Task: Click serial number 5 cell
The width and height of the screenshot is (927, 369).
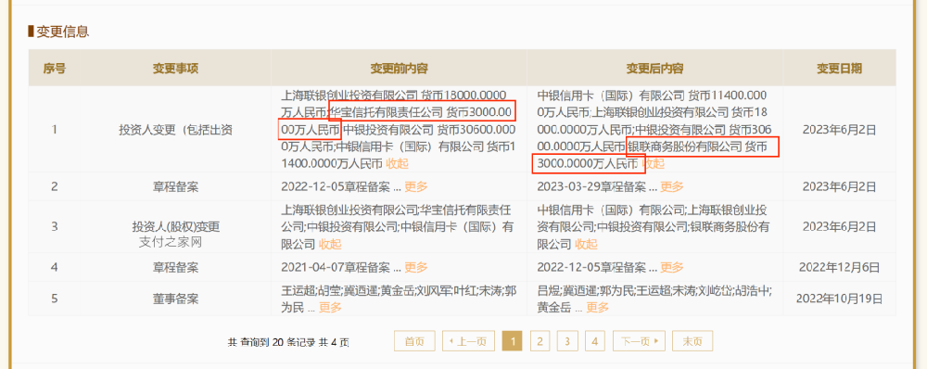Action: click(x=55, y=299)
